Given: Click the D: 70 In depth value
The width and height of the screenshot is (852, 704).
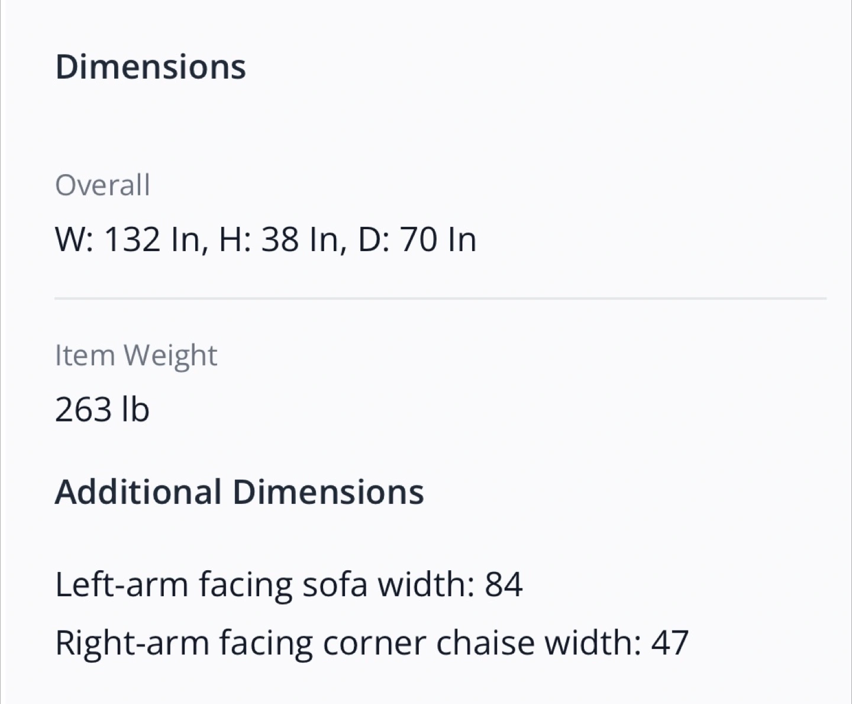Looking at the screenshot, I should click(417, 240).
